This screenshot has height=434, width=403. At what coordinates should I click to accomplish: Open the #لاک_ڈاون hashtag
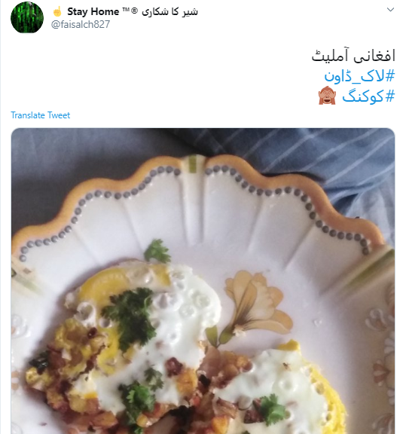(359, 76)
